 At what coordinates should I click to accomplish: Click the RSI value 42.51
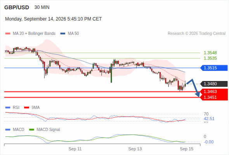pos(209,119)
